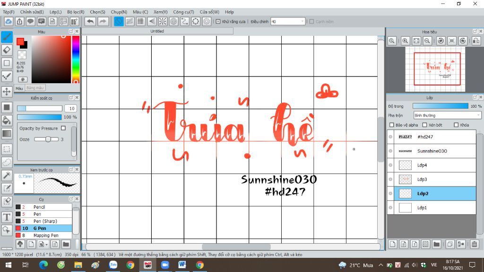Screen dimensions: 484x272
Task: Open Windows Start menu
Action: click(x=9, y=265)
